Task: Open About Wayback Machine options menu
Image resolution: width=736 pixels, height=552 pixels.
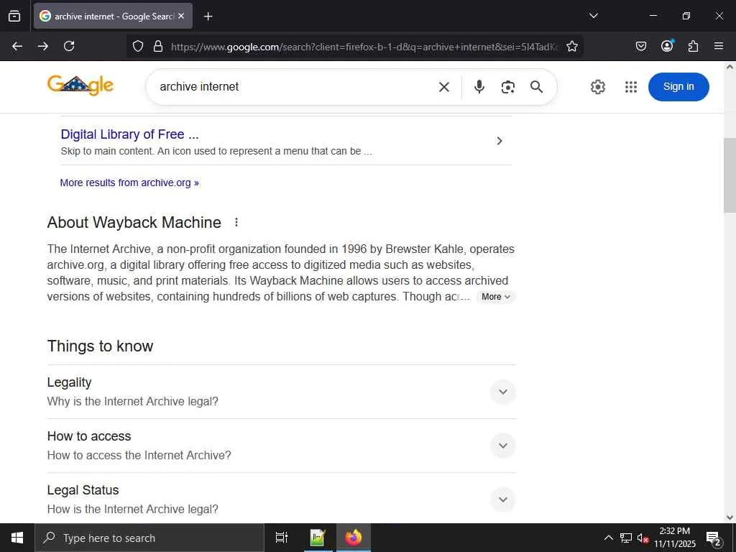Action: [x=236, y=222]
